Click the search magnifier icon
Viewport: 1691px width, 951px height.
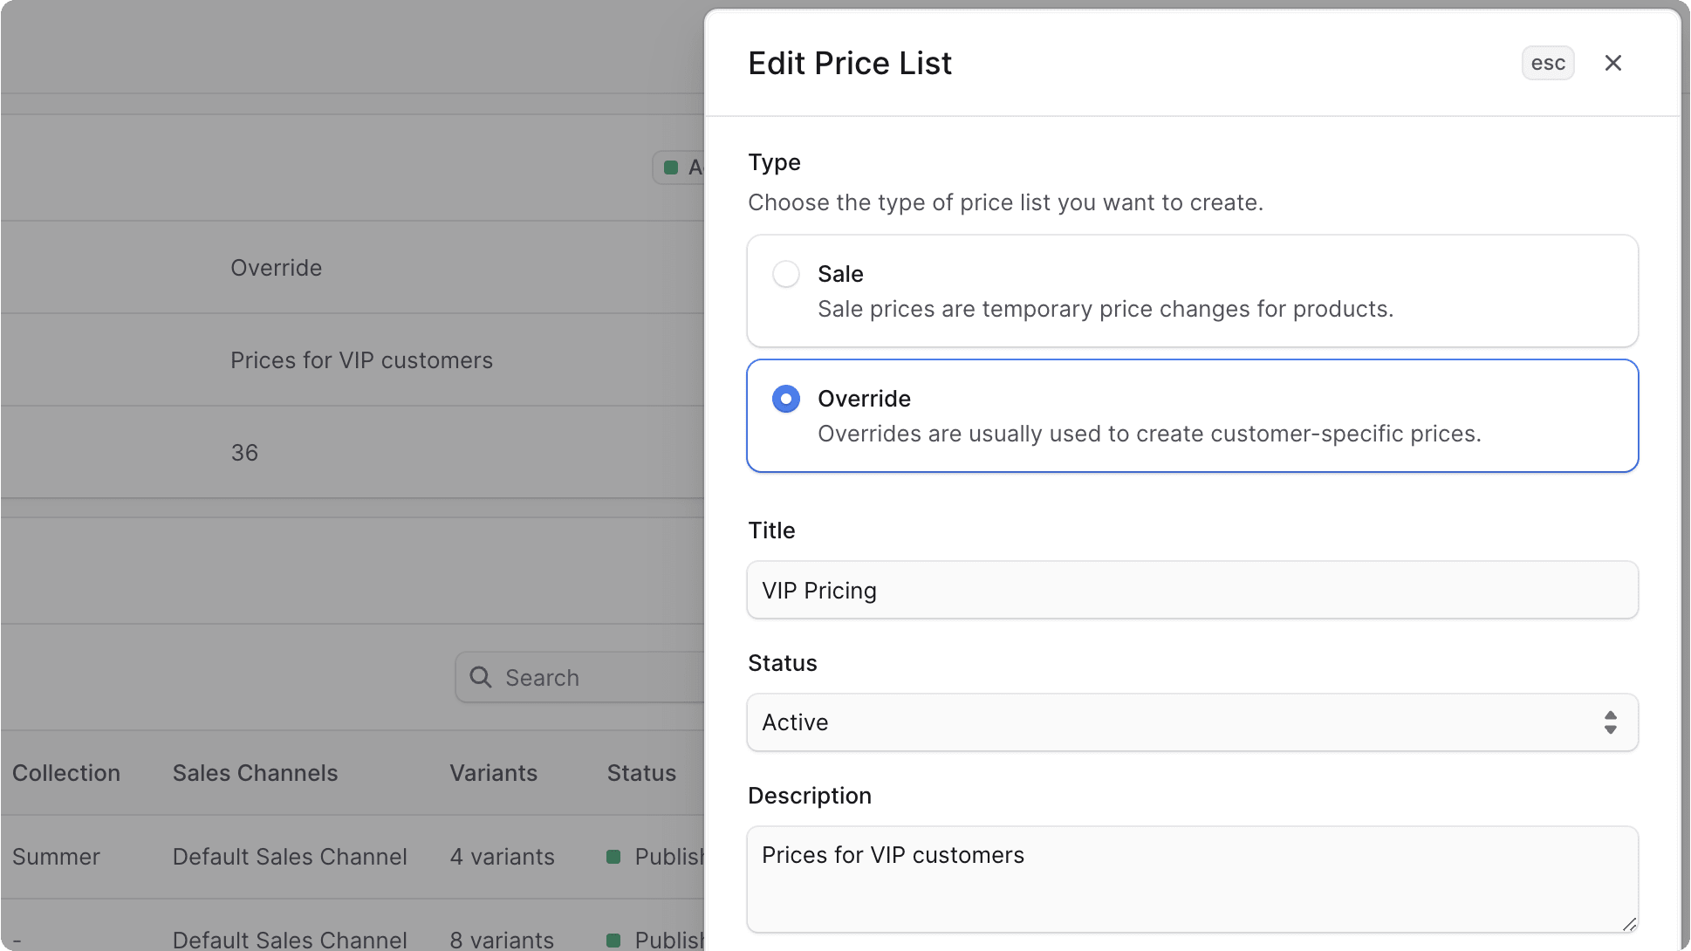481,677
